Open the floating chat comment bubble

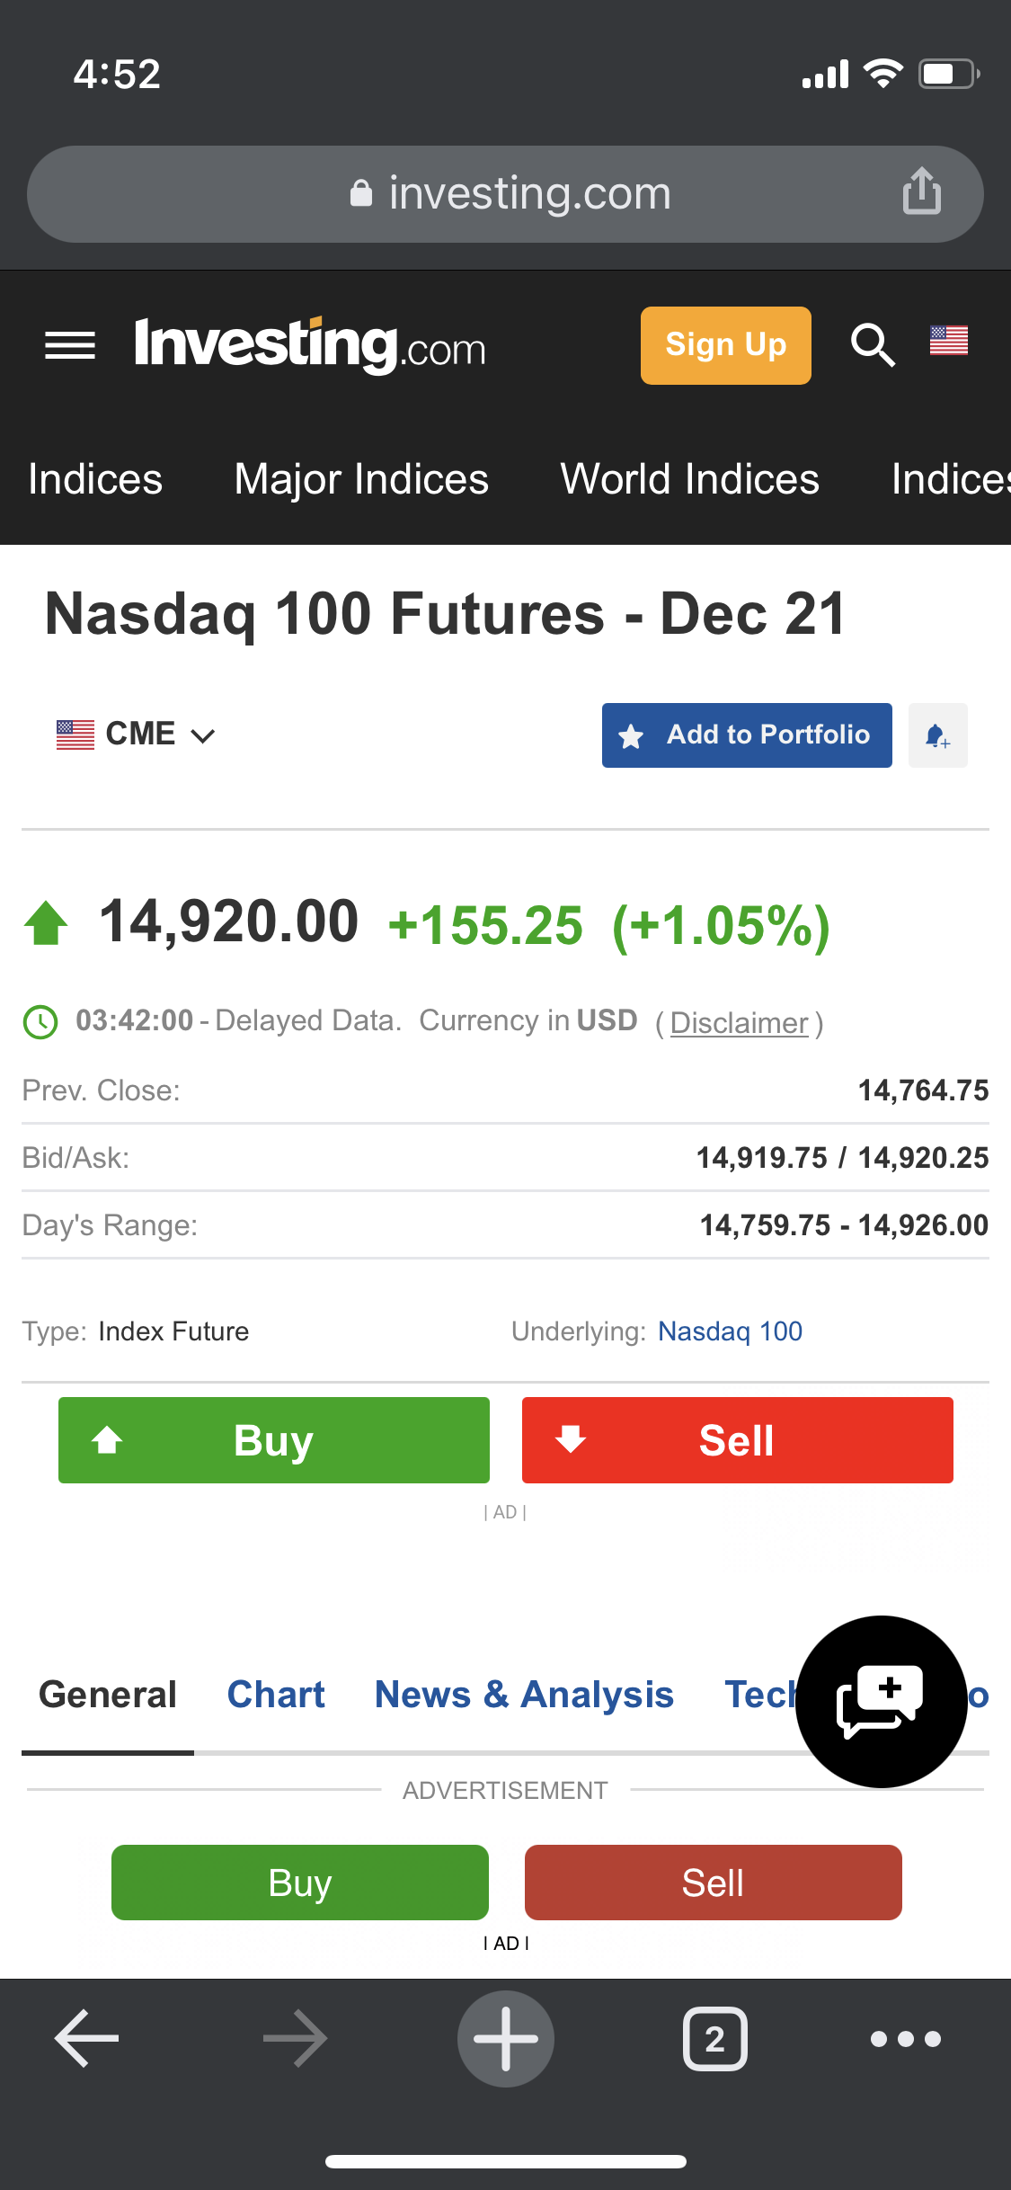[x=881, y=1701]
